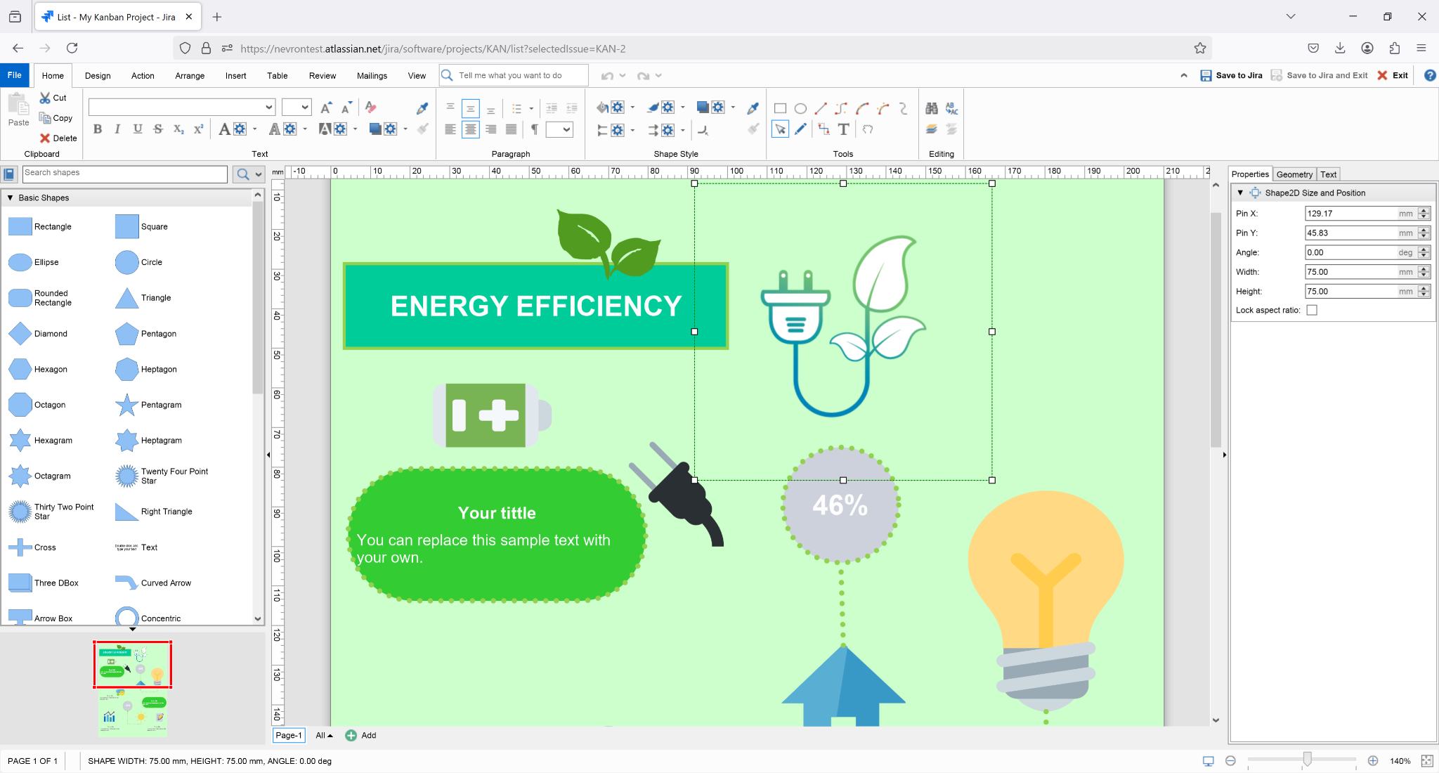Image resolution: width=1439 pixels, height=773 pixels.
Task: Pick the shape style eyedropper
Action: pos(753,108)
